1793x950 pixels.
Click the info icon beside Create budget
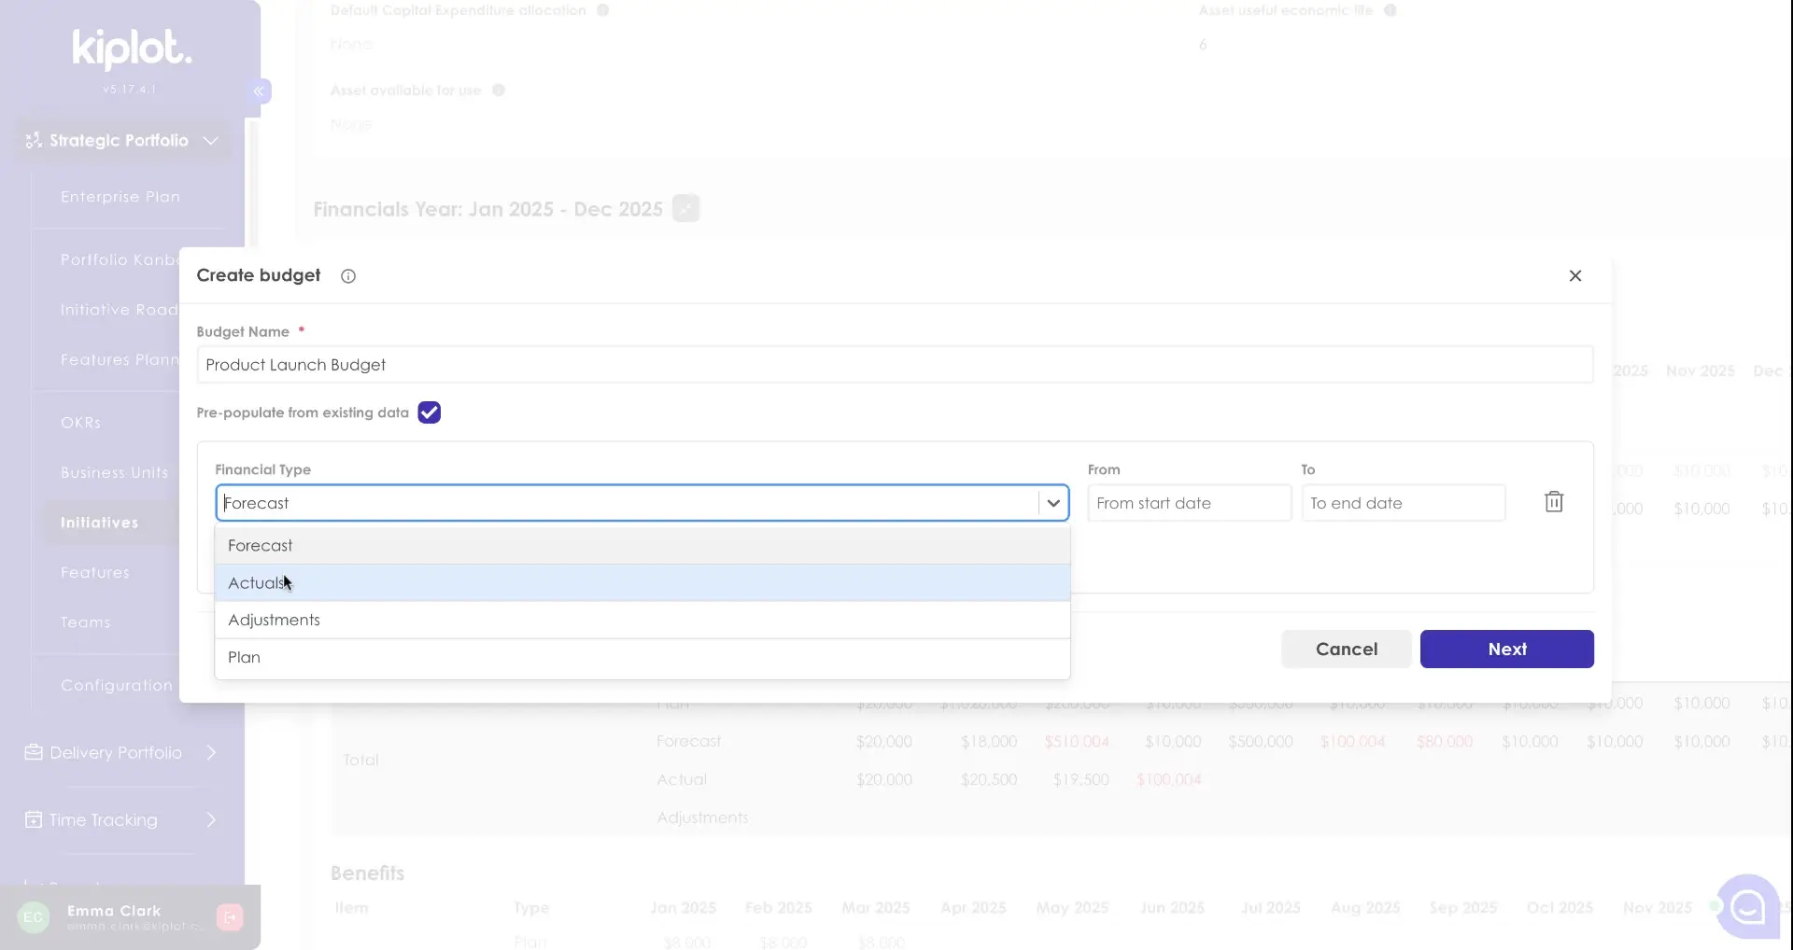348,276
